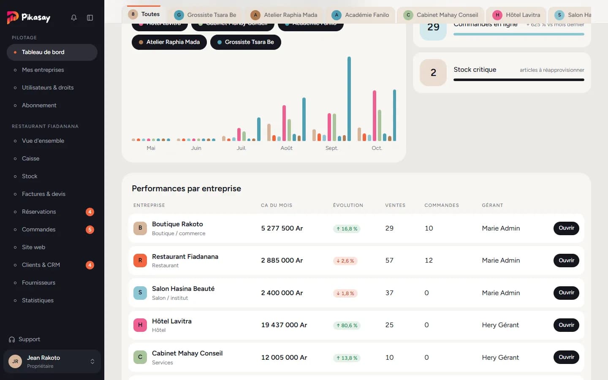Open Abonnement in sidebar

point(52,106)
